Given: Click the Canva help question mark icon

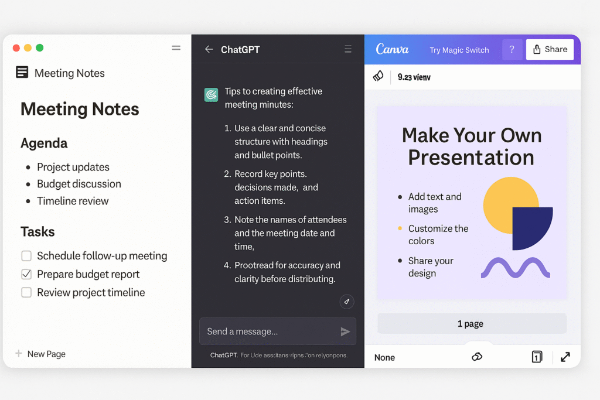Looking at the screenshot, I should coord(512,50).
